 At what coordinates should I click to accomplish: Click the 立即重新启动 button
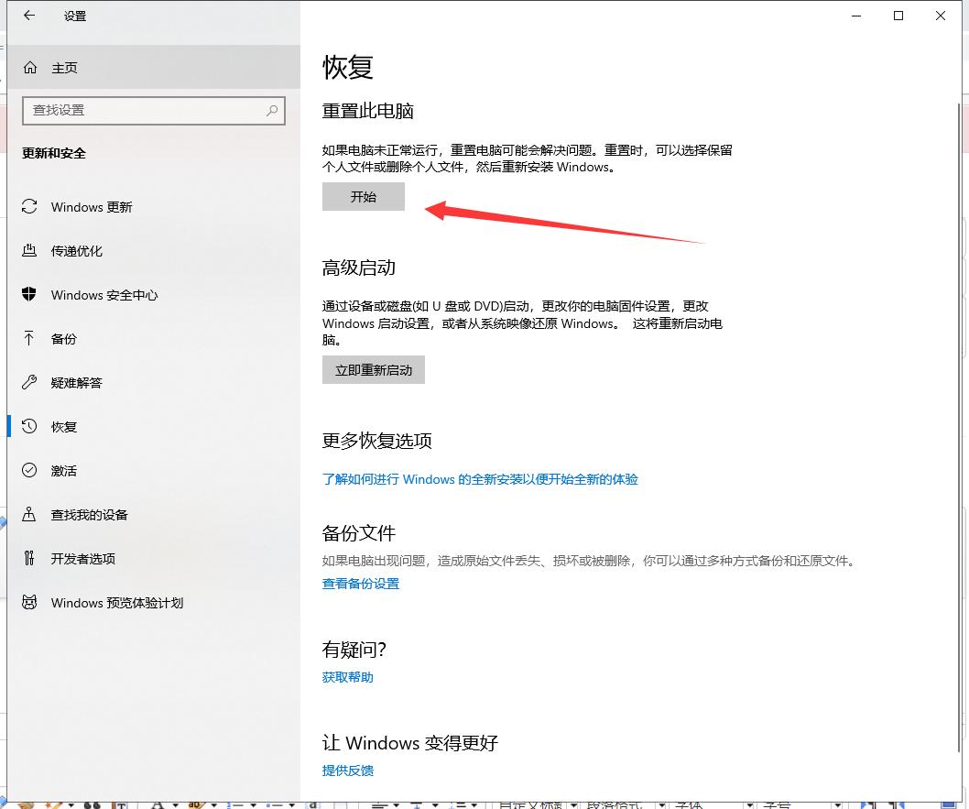[x=373, y=369]
